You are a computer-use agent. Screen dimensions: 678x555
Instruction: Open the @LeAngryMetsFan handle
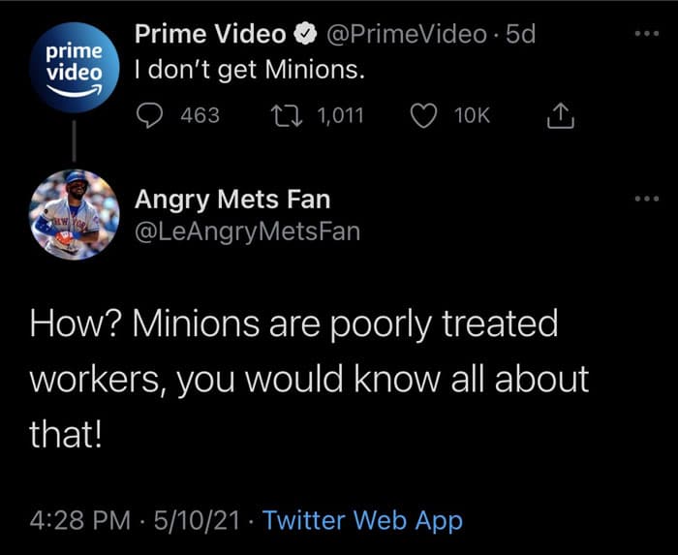(x=247, y=231)
